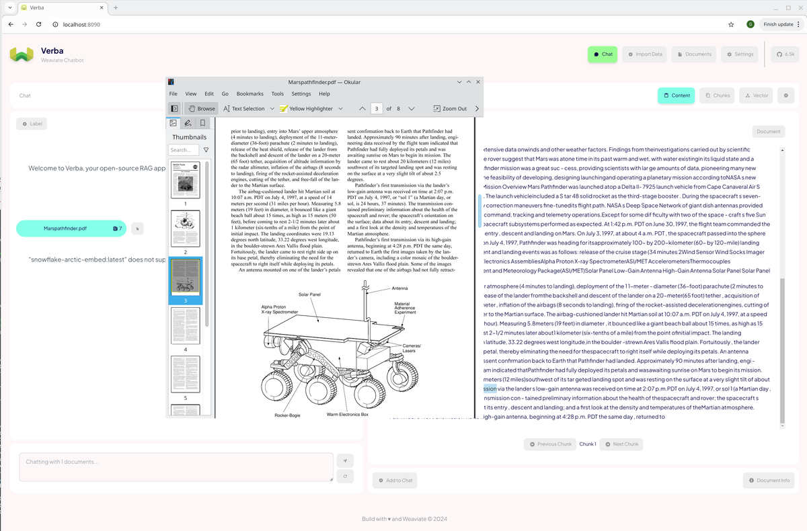Image resolution: width=807 pixels, height=531 pixels.
Task: Open the page navigation chevron after 'of 8'
Action: click(x=412, y=108)
